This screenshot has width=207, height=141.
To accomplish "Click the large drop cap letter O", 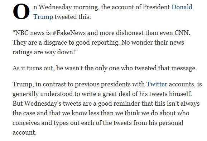I will coord(21,11).
